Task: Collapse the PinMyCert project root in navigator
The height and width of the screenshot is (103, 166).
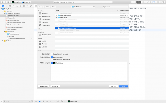Action: (1, 9)
